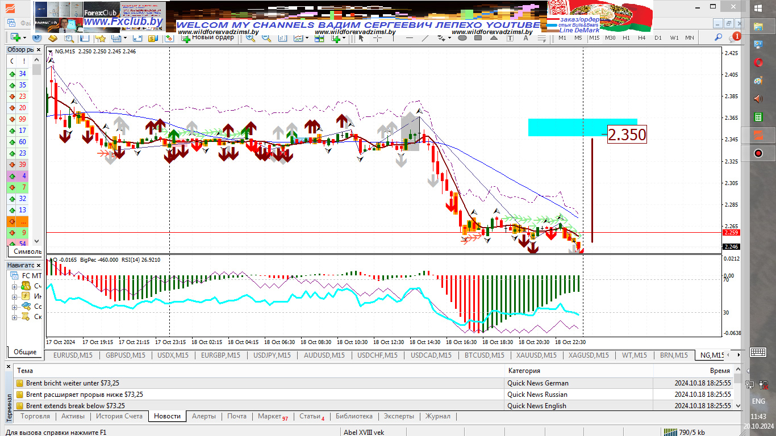
Task: Open the help question-mark icon
Action: click(x=36, y=37)
